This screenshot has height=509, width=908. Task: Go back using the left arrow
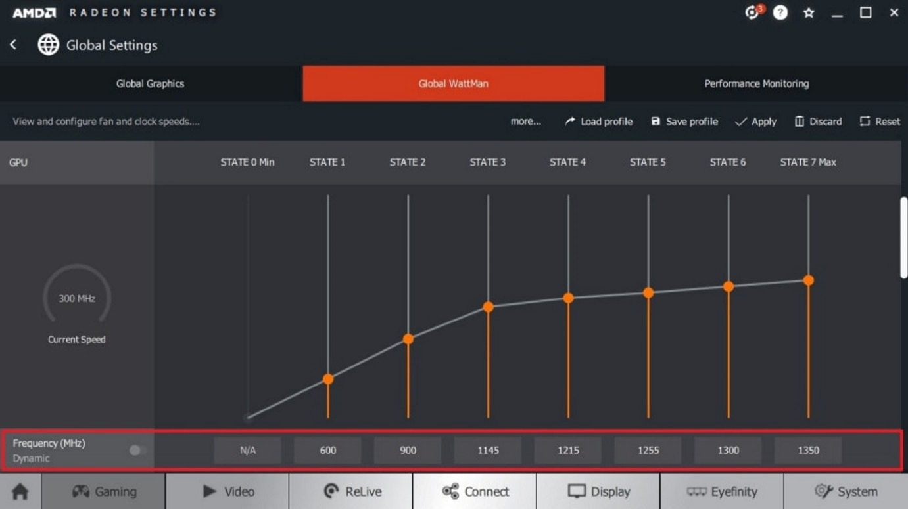[x=13, y=45]
